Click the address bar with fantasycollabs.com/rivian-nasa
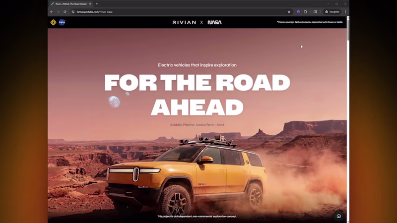The width and height of the screenshot is (397, 223). (181, 12)
